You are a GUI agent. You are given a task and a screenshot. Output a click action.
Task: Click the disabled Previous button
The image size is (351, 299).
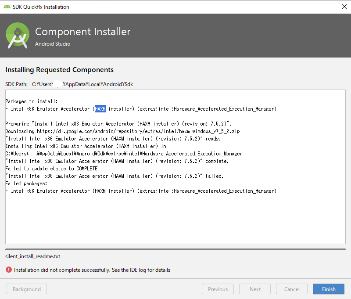tap(218, 289)
